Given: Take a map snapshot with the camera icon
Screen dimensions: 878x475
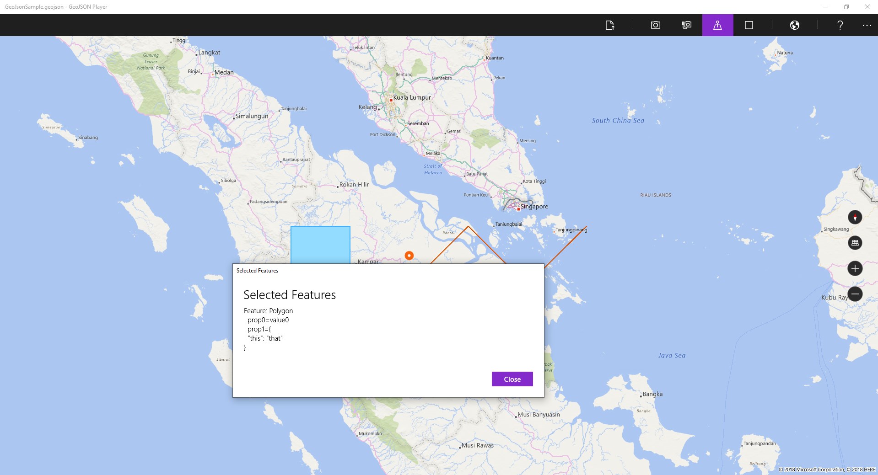Looking at the screenshot, I should pyautogui.click(x=655, y=25).
